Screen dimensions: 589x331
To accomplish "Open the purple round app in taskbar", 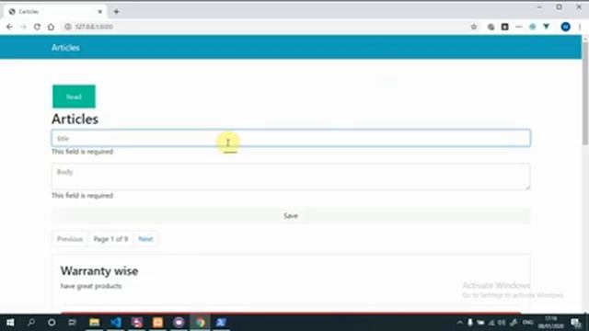I will point(179,323).
